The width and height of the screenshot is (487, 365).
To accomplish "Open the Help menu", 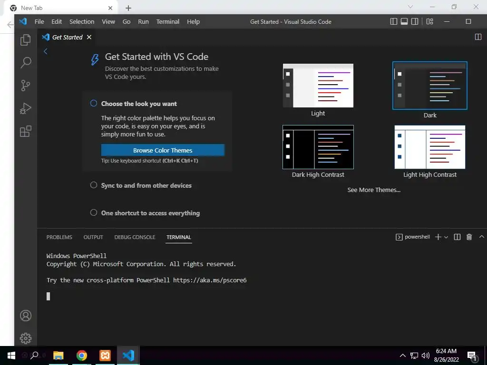I will coord(193,22).
